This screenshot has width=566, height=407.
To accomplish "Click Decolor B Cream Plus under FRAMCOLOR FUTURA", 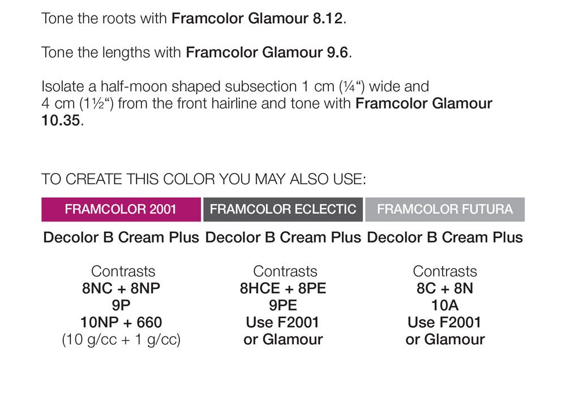I will [x=445, y=237].
